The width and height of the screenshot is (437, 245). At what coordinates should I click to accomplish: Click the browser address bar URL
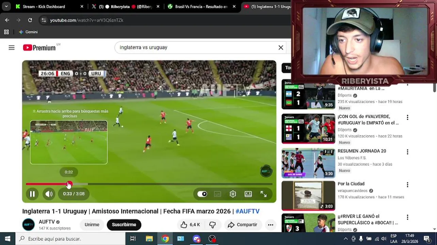[x=87, y=20]
